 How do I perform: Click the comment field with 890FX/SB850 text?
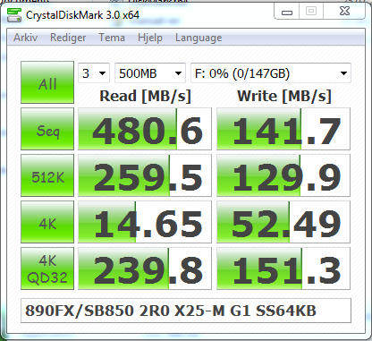[186, 311]
